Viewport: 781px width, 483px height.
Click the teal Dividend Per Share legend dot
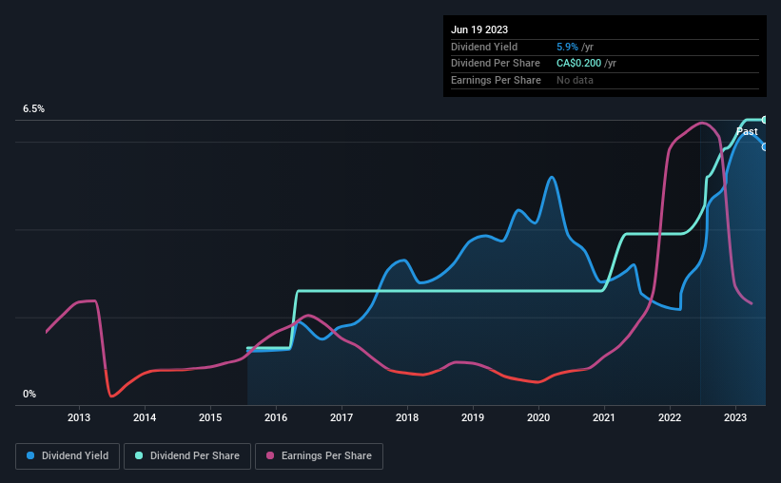point(139,455)
